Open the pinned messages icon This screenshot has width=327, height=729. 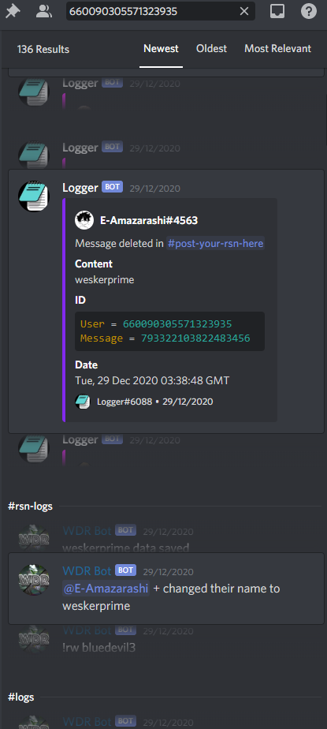pyautogui.click(x=13, y=12)
